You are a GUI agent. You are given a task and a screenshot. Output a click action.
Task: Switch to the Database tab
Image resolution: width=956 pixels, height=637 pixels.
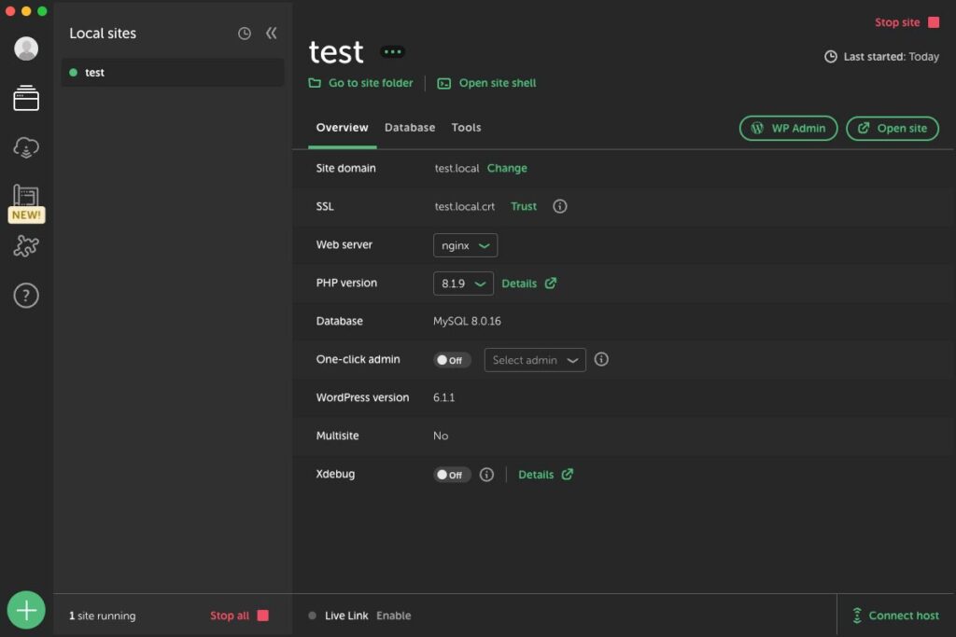point(410,128)
